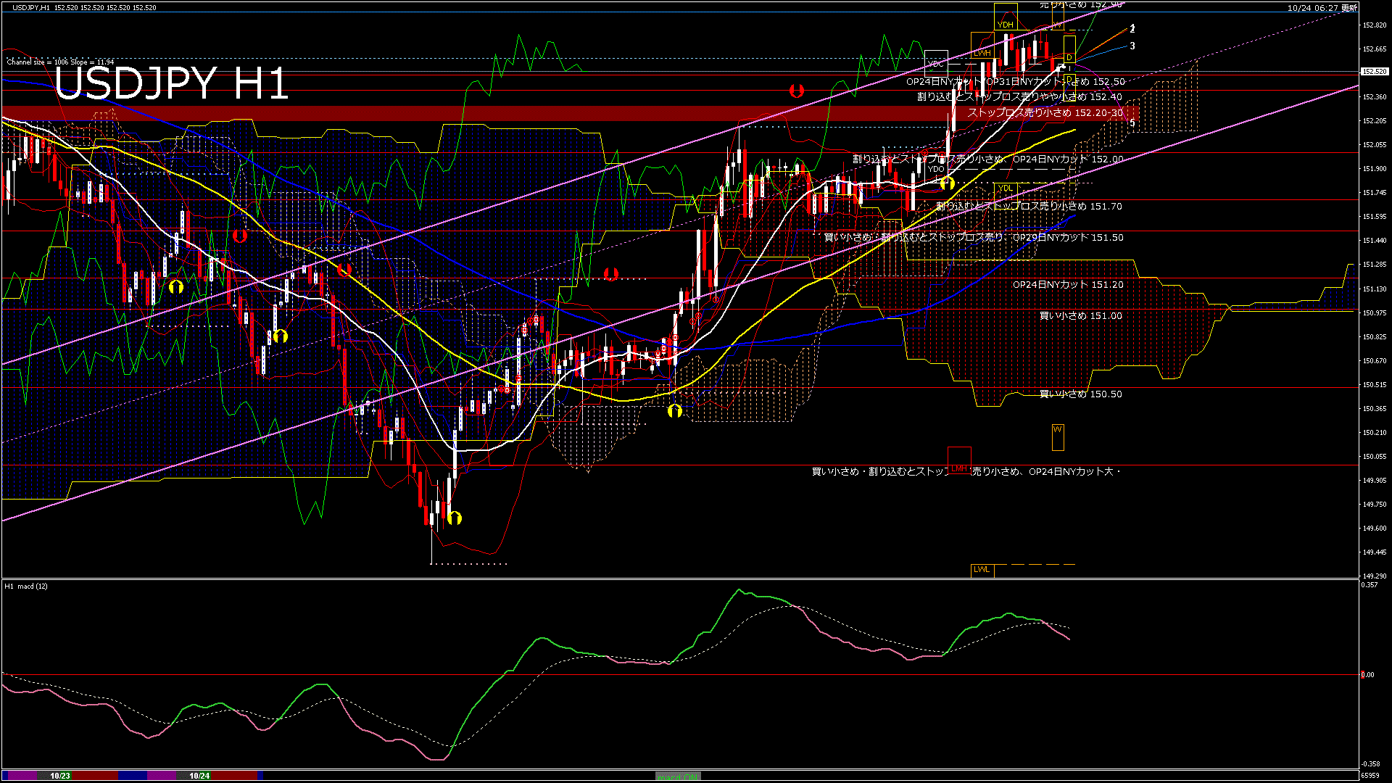Click the LWL orange label at chart bottom right
1392x783 pixels.
pyautogui.click(x=982, y=570)
